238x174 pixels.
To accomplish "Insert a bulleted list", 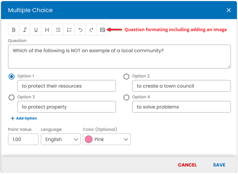I will tap(58, 30).
